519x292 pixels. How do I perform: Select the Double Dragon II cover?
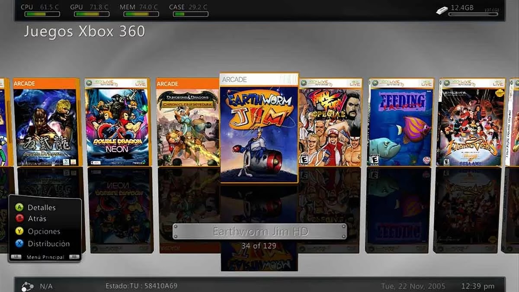(47, 122)
